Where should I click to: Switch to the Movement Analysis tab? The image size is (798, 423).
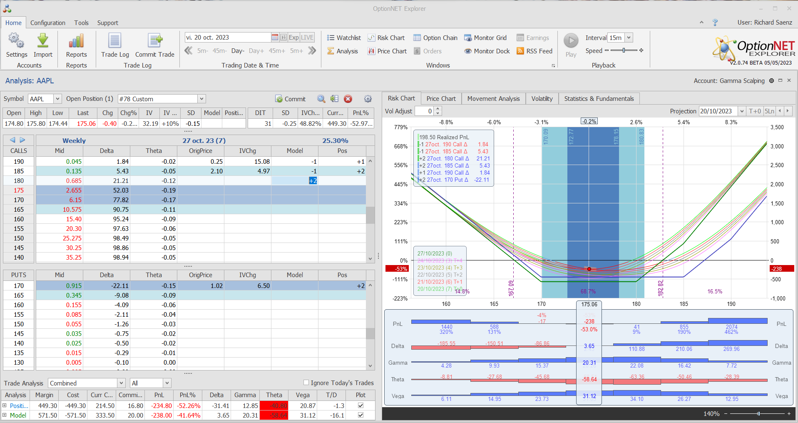494,98
